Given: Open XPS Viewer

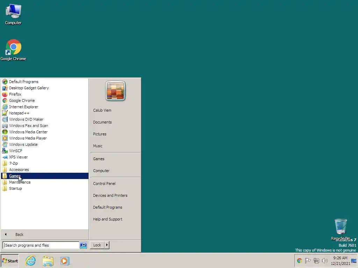Looking at the screenshot, I should tap(45, 157).
